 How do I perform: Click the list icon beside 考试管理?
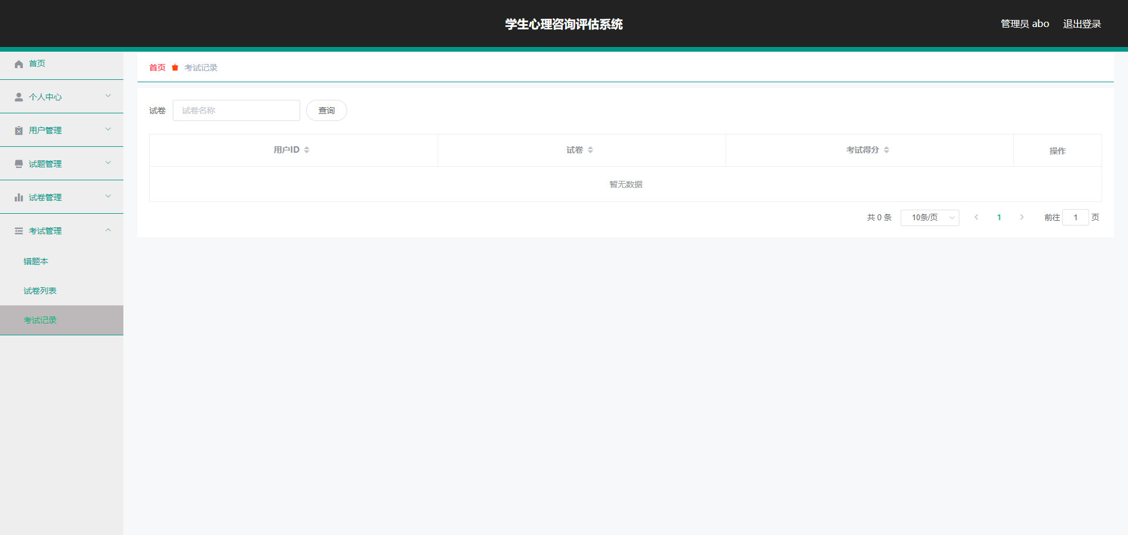click(x=19, y=231)
